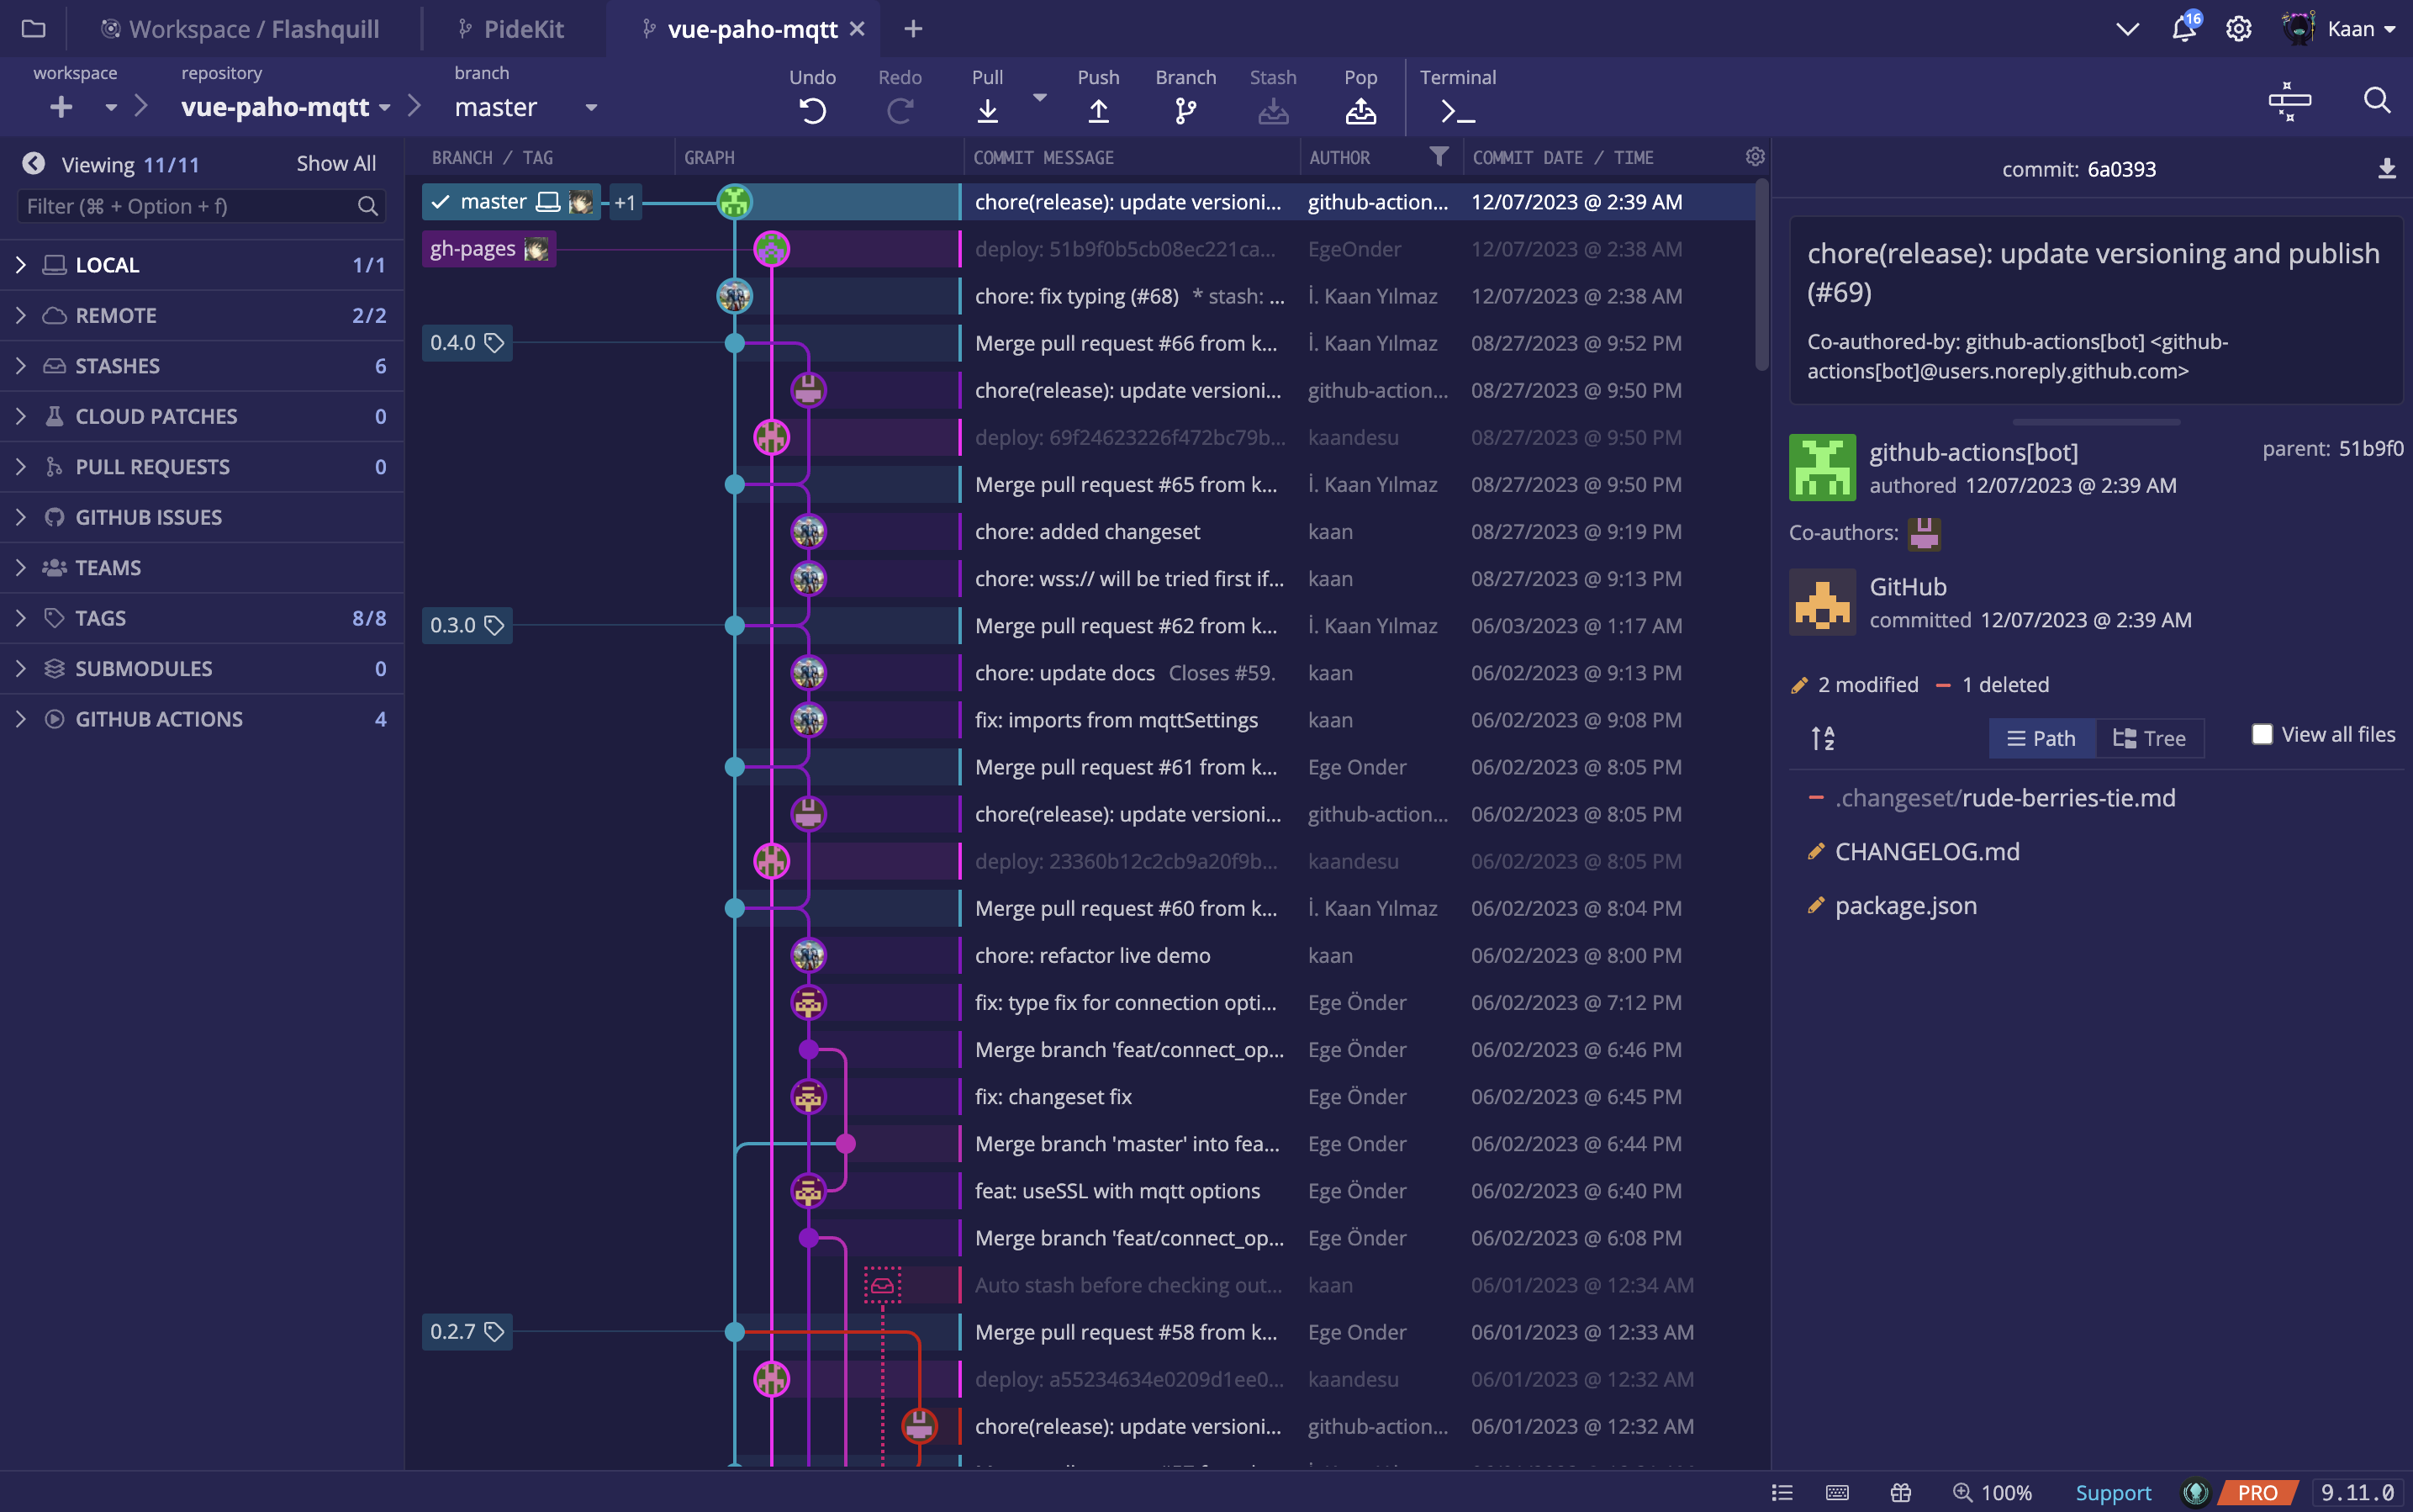Pop stash using the Pop icon

coord(1360,110)
